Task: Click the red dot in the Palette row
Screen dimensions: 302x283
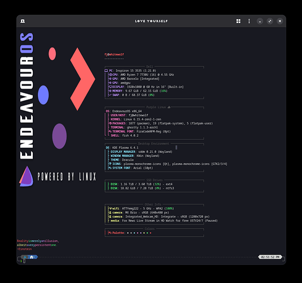Action: pos(151,233)
